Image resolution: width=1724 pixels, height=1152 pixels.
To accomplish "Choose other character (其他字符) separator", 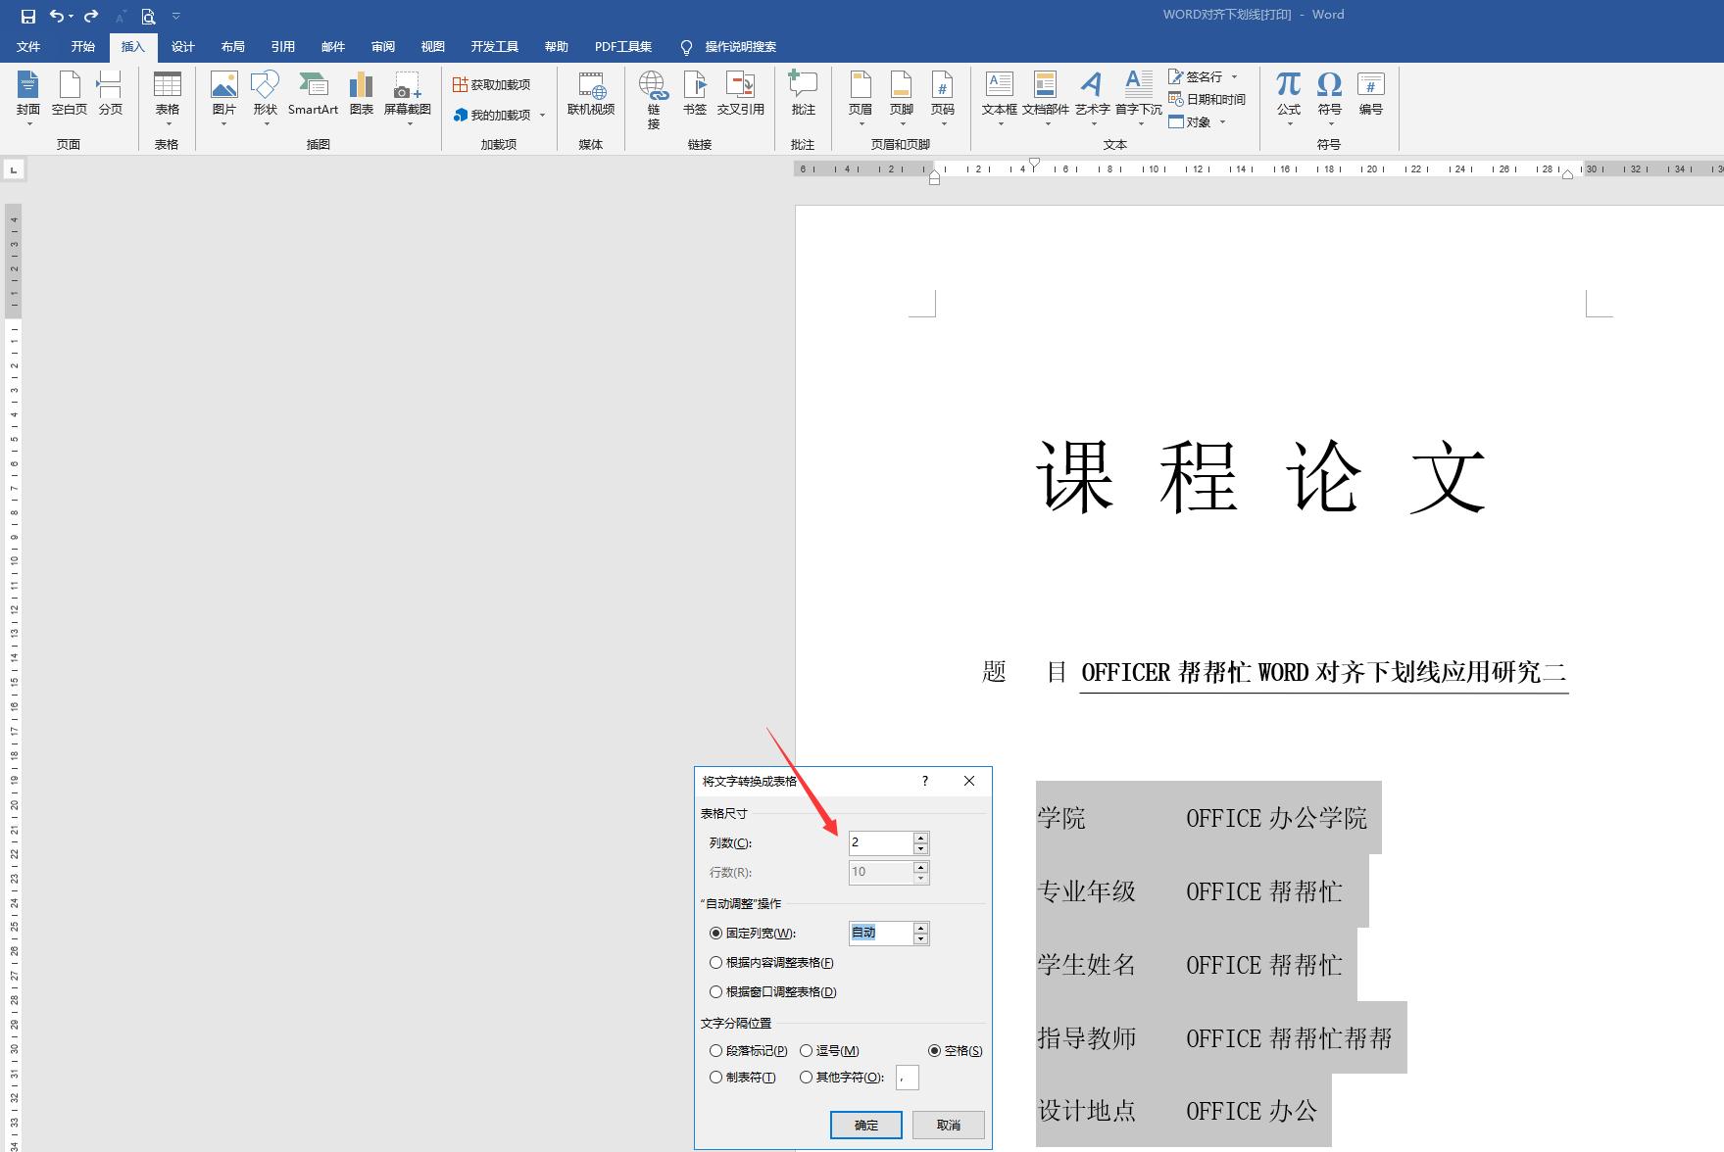I will click(806, 1078).
